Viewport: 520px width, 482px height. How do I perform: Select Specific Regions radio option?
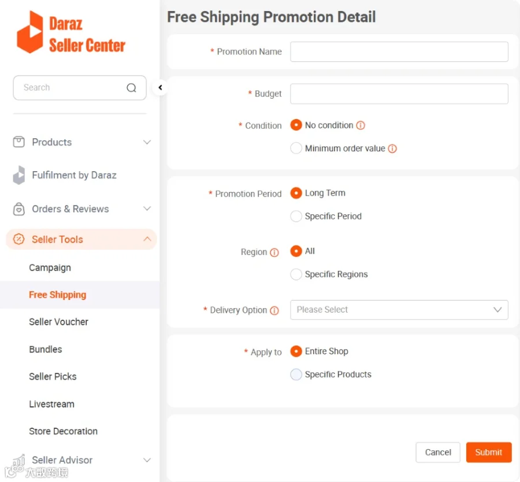(x=296, y=275)
